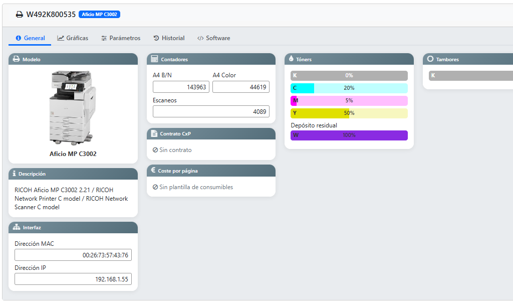
Task: Click the printer icon in Modelo header
Action: point(16,59)
